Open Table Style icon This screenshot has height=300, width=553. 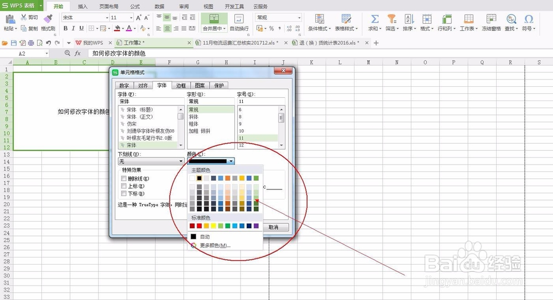[x=346, y=19]
